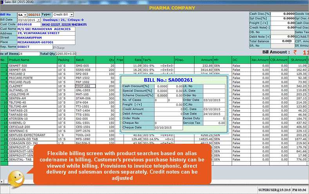Select the Cust Name field
The image size is (309, 194).
coord(46,29)
